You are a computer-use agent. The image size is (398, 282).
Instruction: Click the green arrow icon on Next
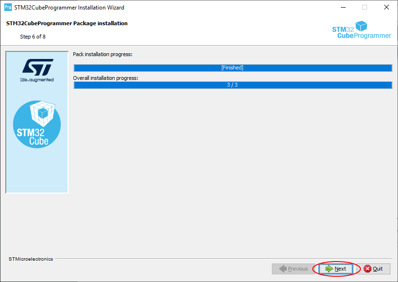329,269
